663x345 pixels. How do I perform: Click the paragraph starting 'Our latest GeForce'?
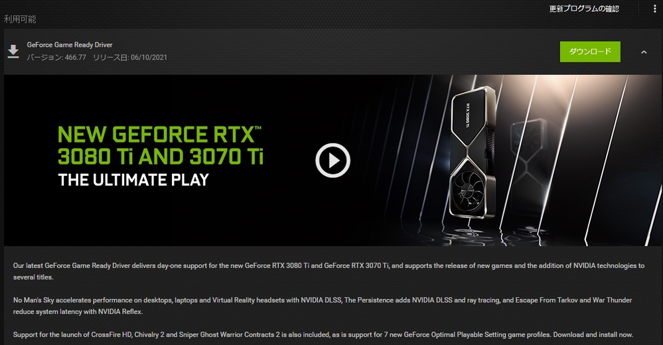[x=329, y=271]
